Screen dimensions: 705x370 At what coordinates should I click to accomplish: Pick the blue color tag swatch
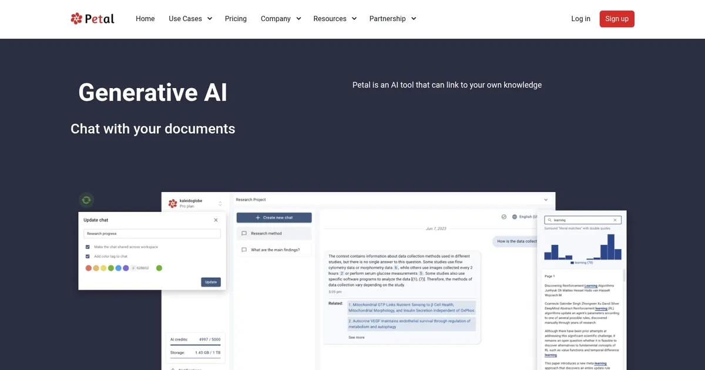[118, 268]
